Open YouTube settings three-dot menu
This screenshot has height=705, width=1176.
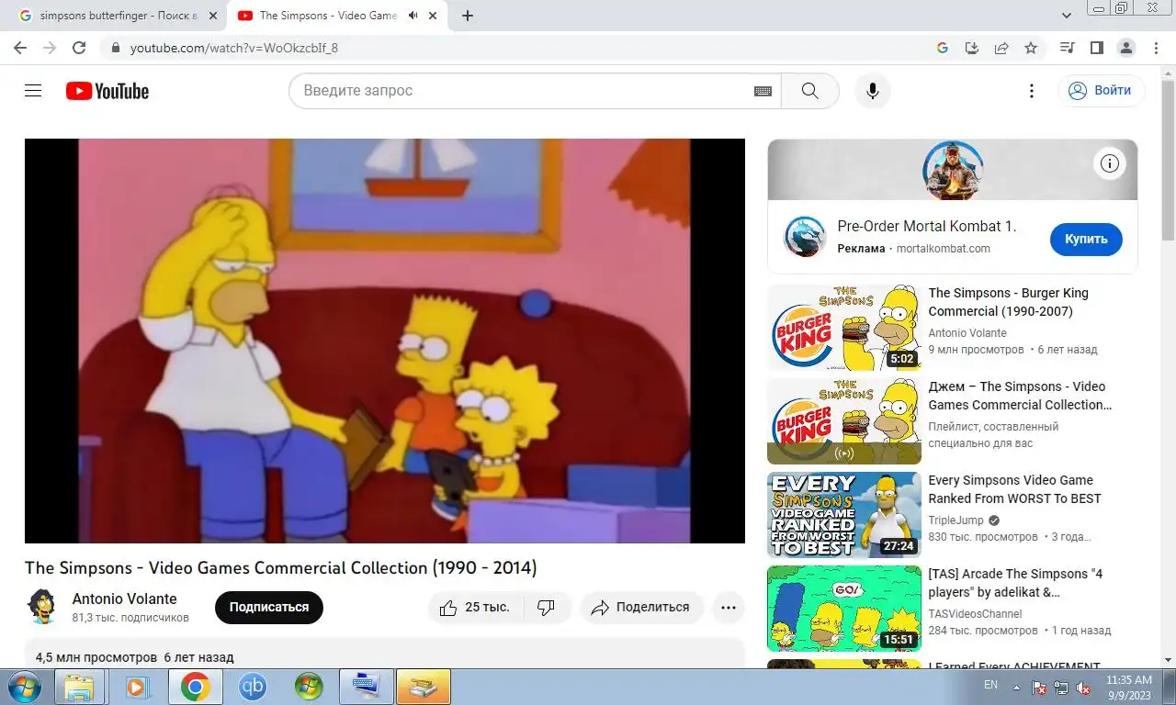tap(1032, 91)
